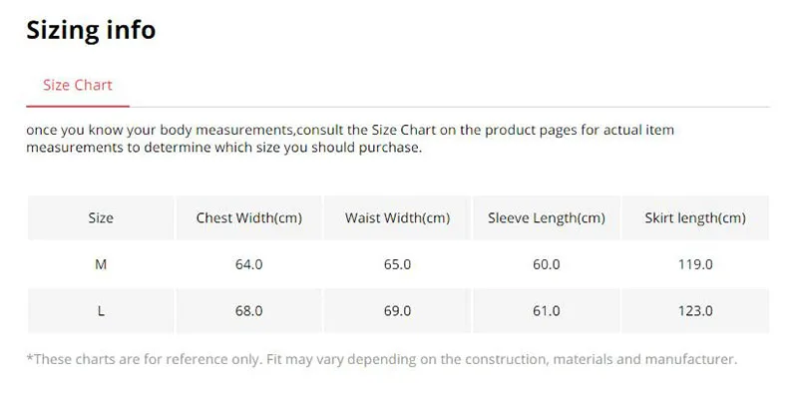Select the L size row label

coord(101,311)
